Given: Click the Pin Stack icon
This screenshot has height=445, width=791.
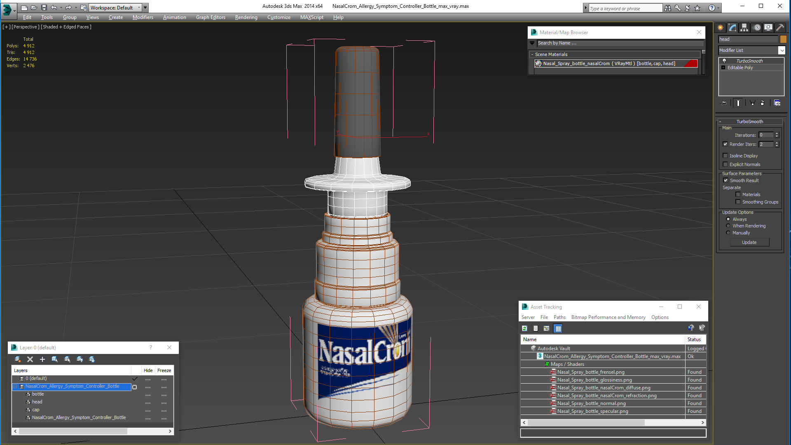Looking at the screenshot, I should tap(724, 103).
